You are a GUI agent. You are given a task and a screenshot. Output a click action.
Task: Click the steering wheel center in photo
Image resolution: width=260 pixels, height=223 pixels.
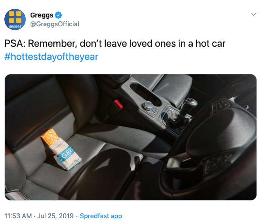(x=222, y=131)
